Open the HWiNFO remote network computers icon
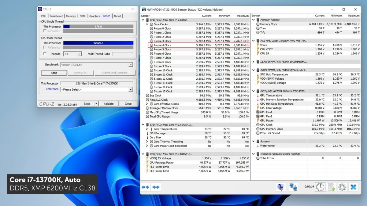Image resolution: width=367 pixels, height=206 pixels. 294,187
